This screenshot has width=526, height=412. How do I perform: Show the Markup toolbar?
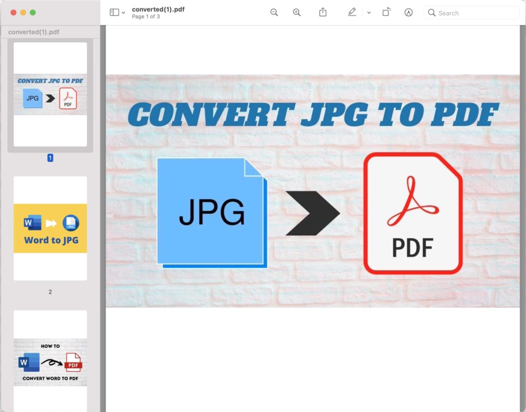(x=408, y=13)
